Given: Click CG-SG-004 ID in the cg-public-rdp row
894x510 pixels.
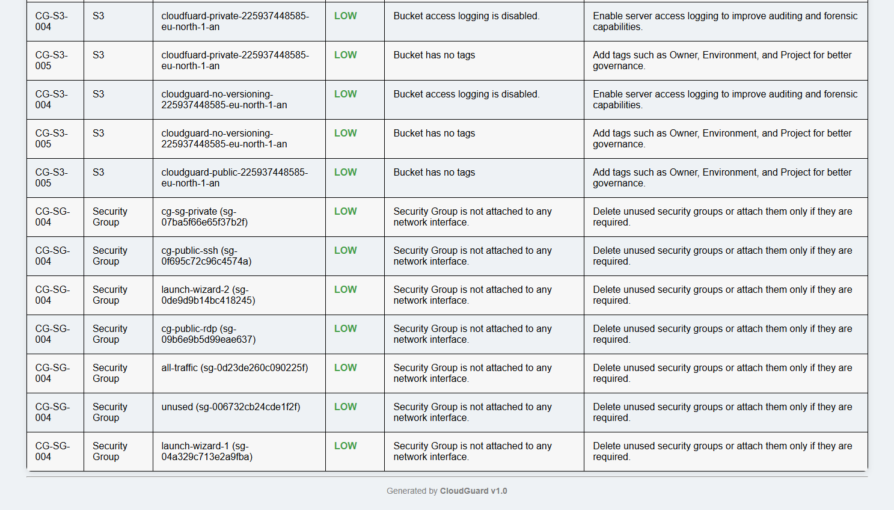Looking at the screenshot, I should 53,334.
